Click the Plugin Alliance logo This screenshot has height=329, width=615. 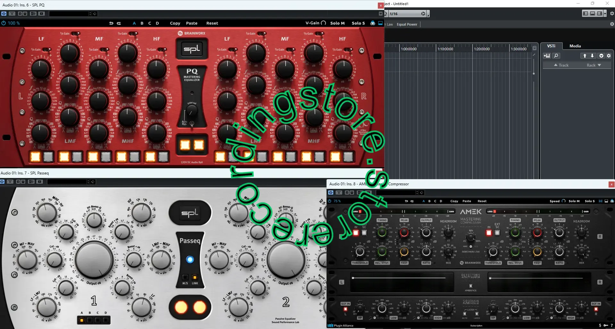(x=340, y=325)
